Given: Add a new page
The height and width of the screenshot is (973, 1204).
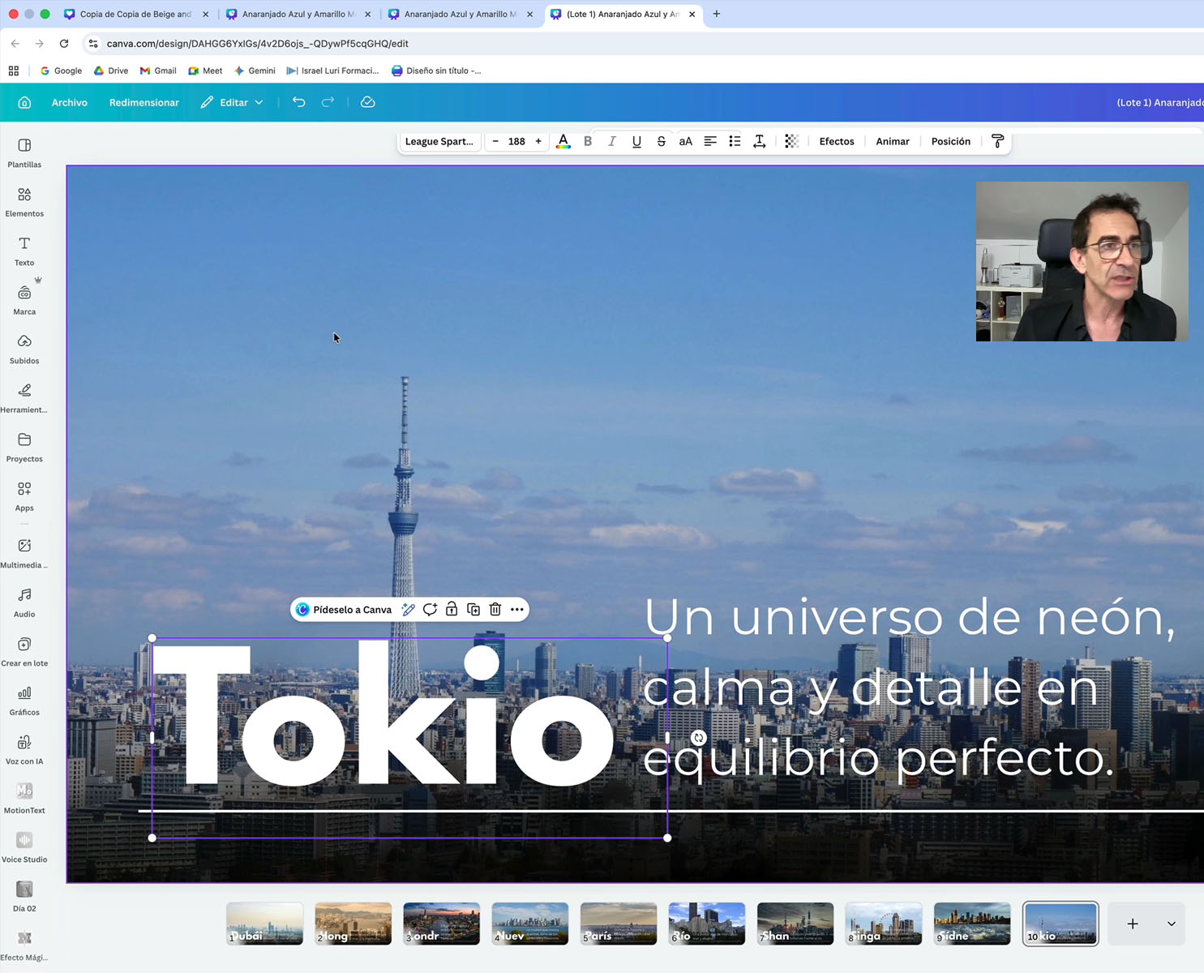Looking at the screenshot, I should point(1133,924).
